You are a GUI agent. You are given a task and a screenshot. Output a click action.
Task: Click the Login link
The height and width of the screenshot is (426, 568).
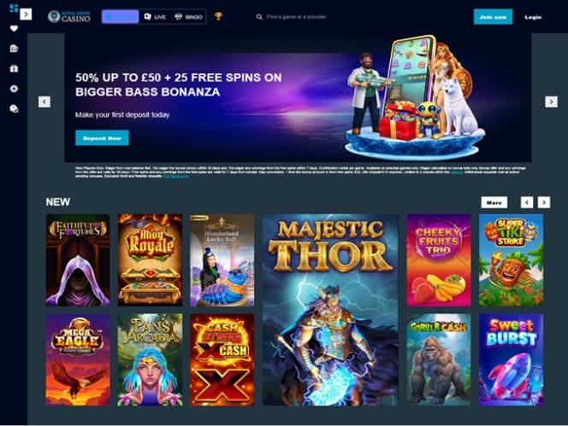point(533,17)
